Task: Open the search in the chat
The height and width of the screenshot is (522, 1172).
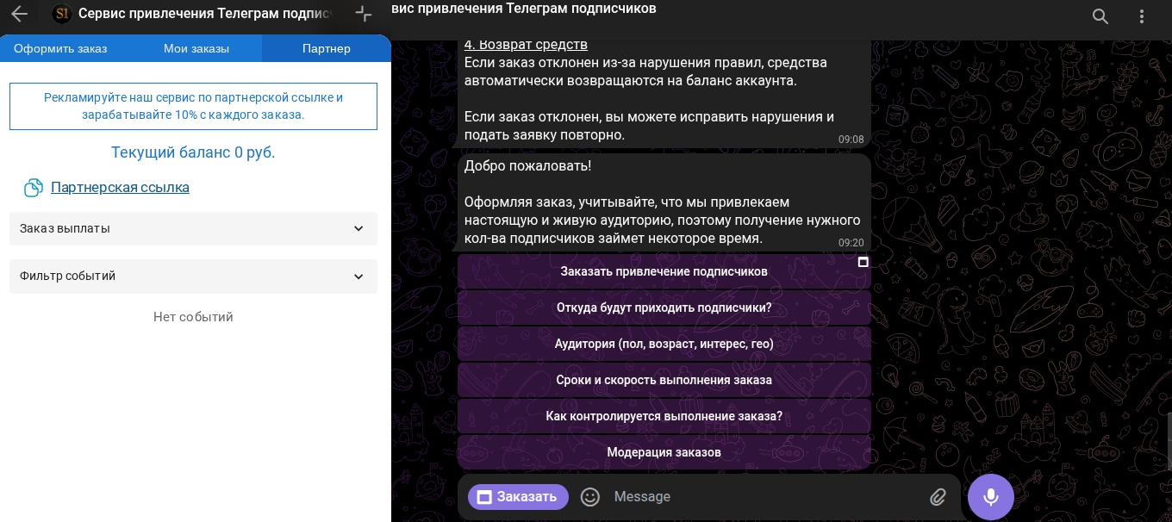Action: pos(1100,16)
